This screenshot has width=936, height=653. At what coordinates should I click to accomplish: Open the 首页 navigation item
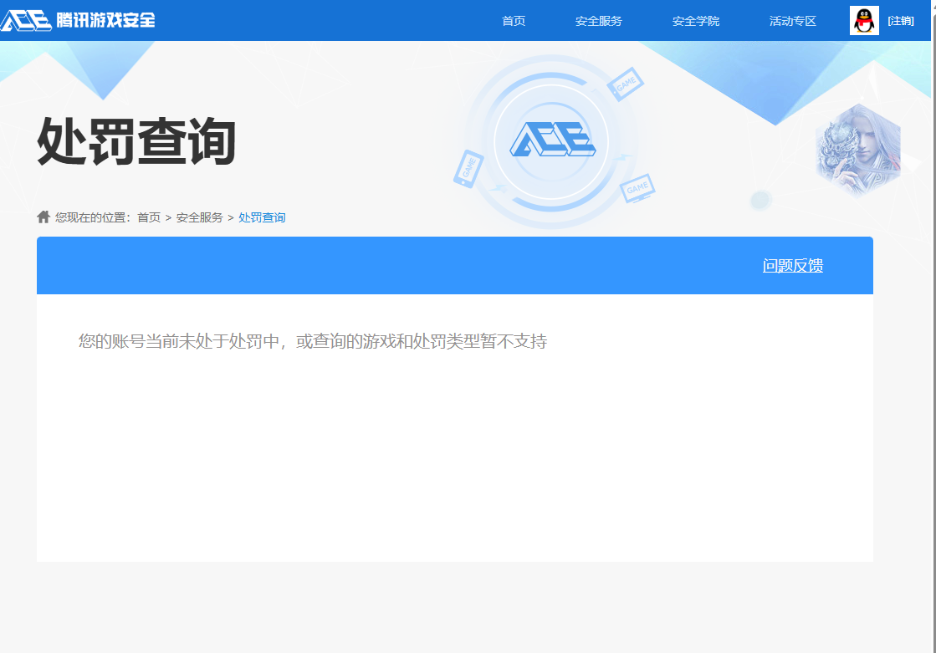pyautogui.click(x=513, y=21)
